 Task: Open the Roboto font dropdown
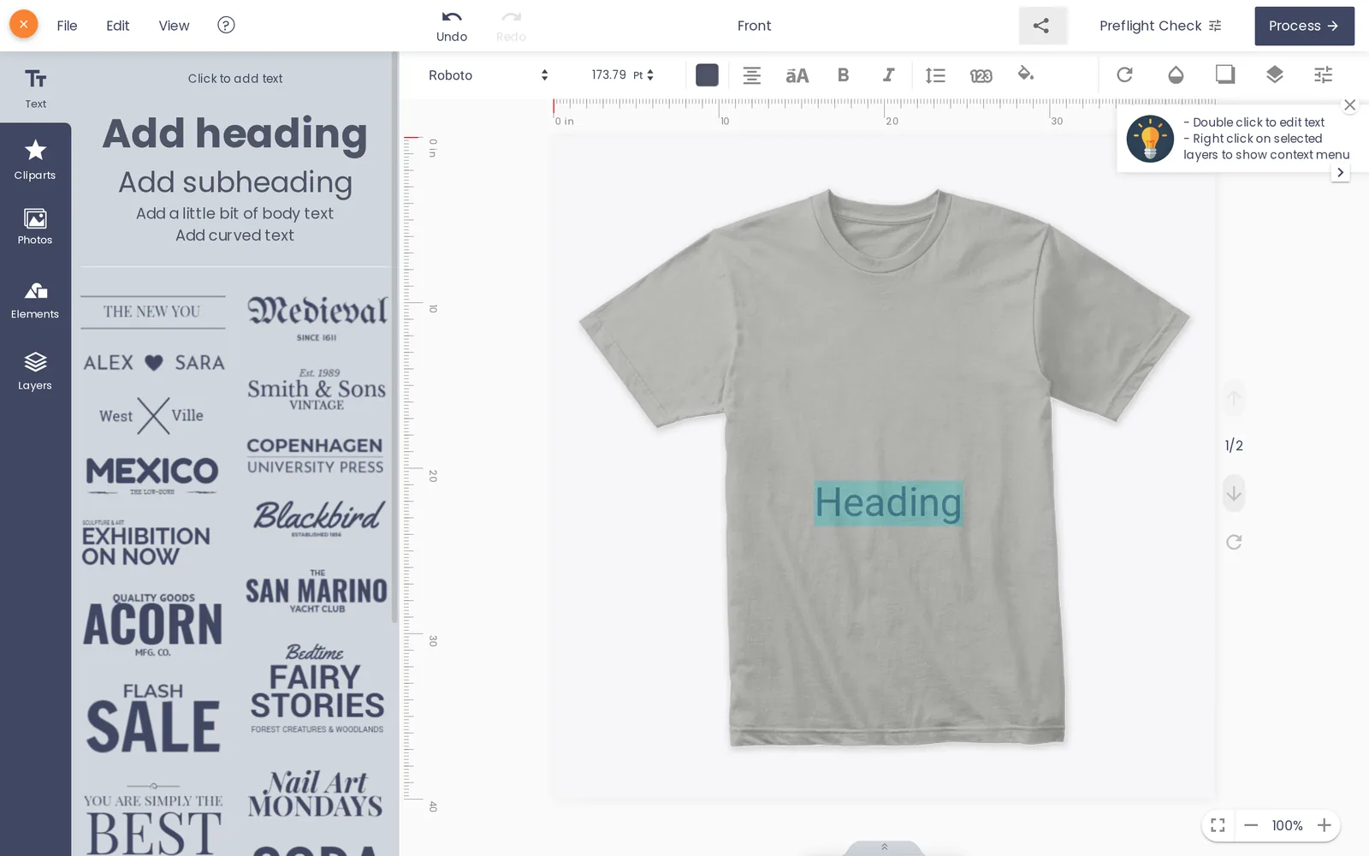[489, 75]
